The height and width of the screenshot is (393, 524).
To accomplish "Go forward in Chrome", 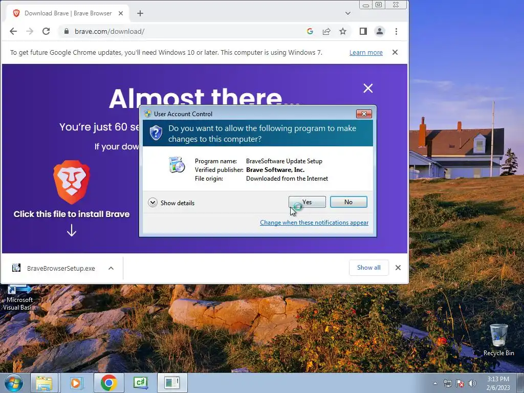I will point(30,31).
